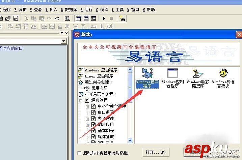242x160 pixels.
Task: Click the align bottoms toolbar icon
Action: [34, 26]
